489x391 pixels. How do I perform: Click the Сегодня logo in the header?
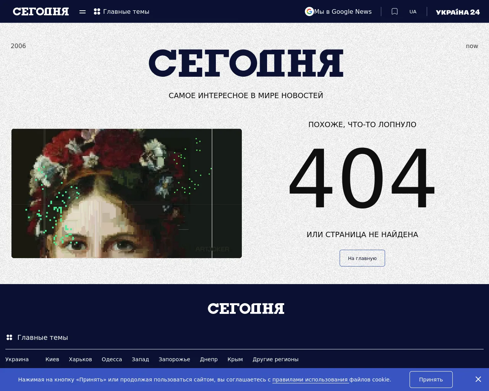(41, 11)
